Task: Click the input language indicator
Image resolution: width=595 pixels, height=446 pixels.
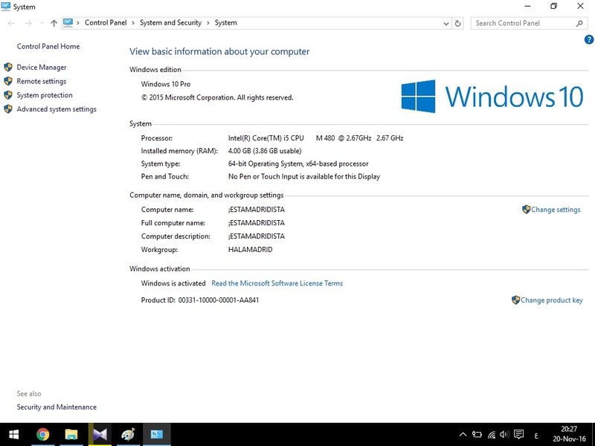Action: pos(536,436)
